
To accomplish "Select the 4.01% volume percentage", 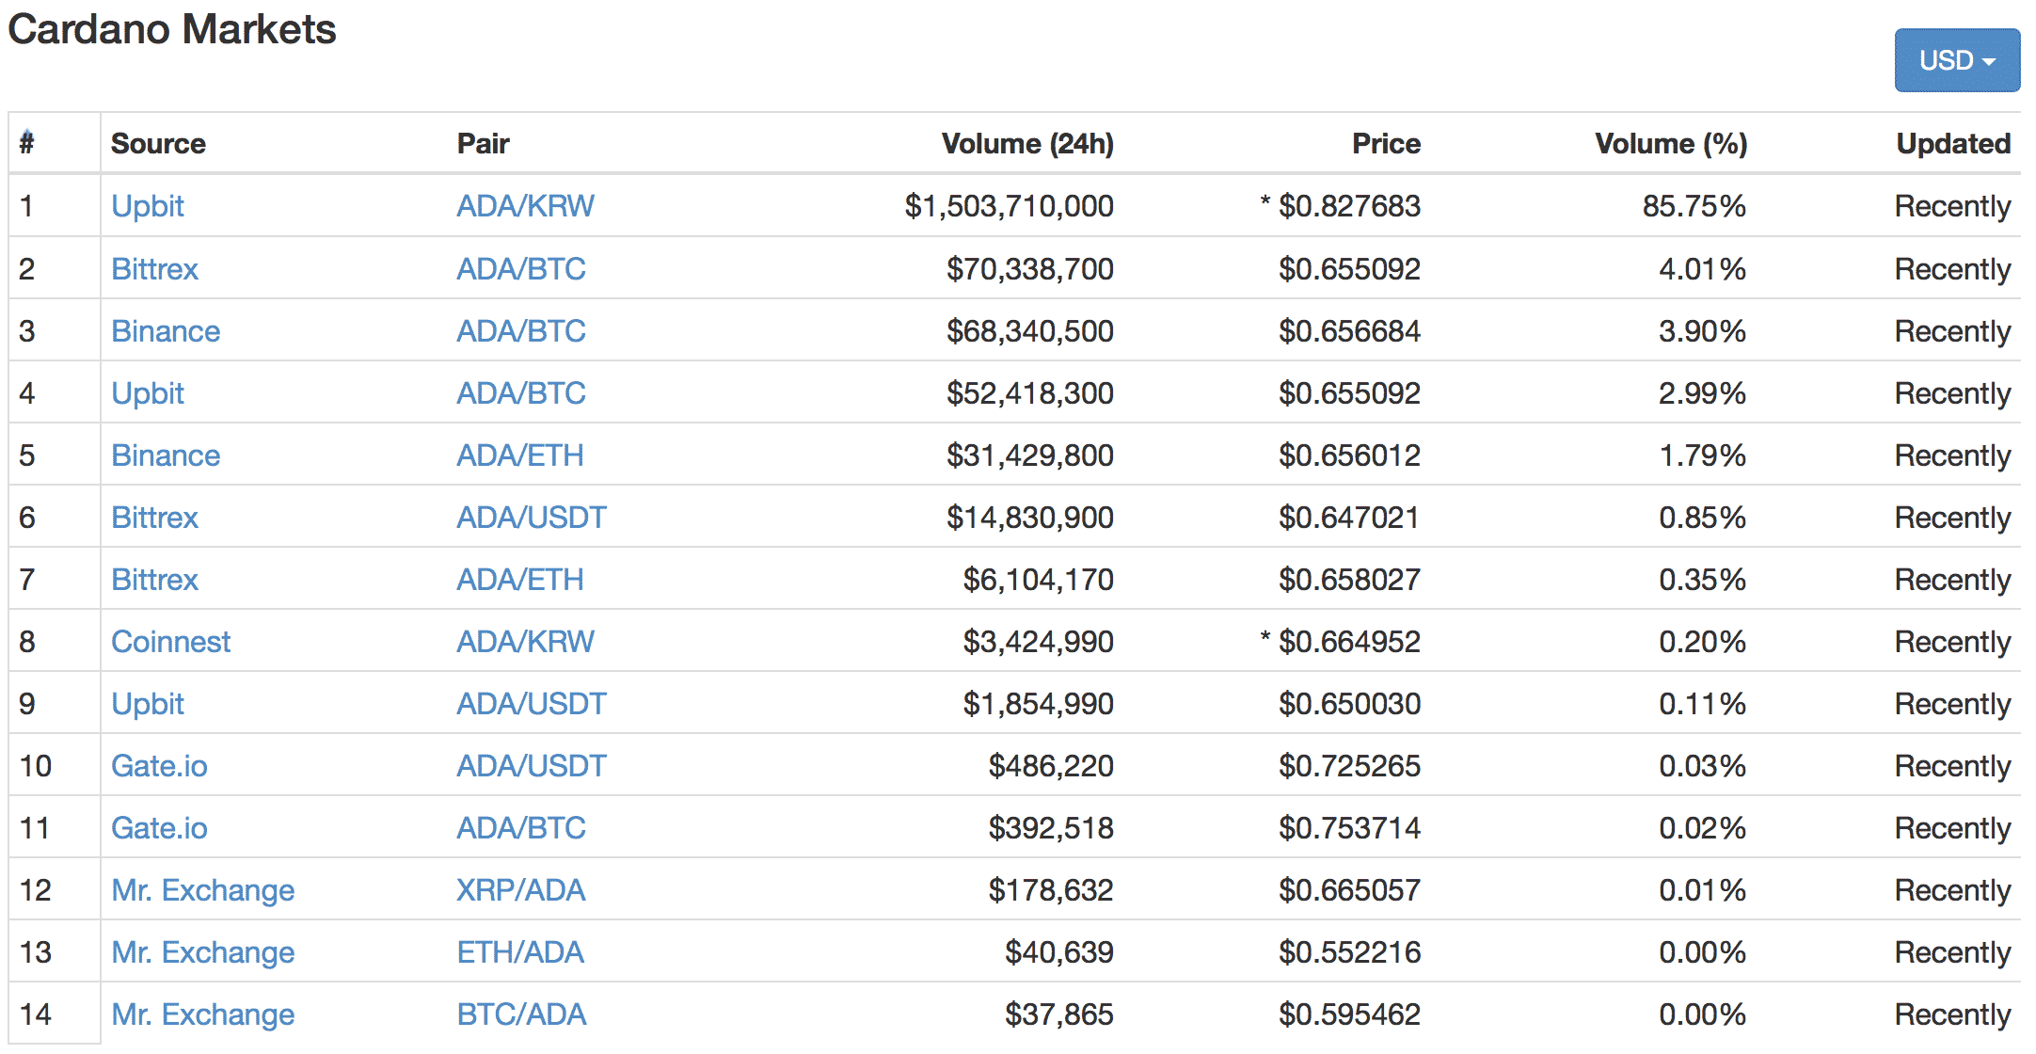I will [x=1702, y=269].
